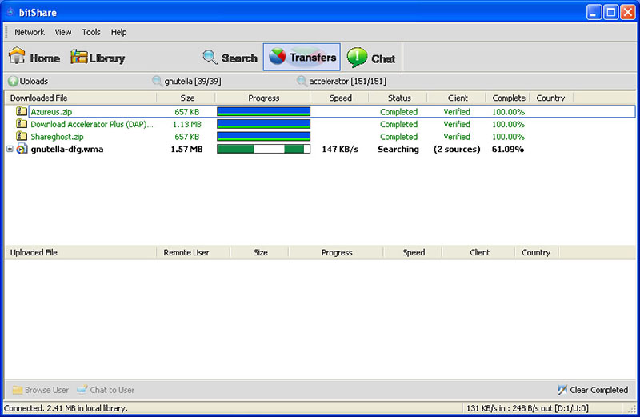
Task: Select the gnutella-dfg.wma file name
Action: (67, 150)
